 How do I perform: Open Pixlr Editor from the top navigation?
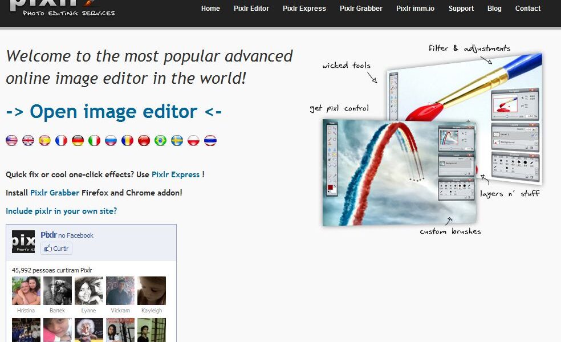coord(251,8)
